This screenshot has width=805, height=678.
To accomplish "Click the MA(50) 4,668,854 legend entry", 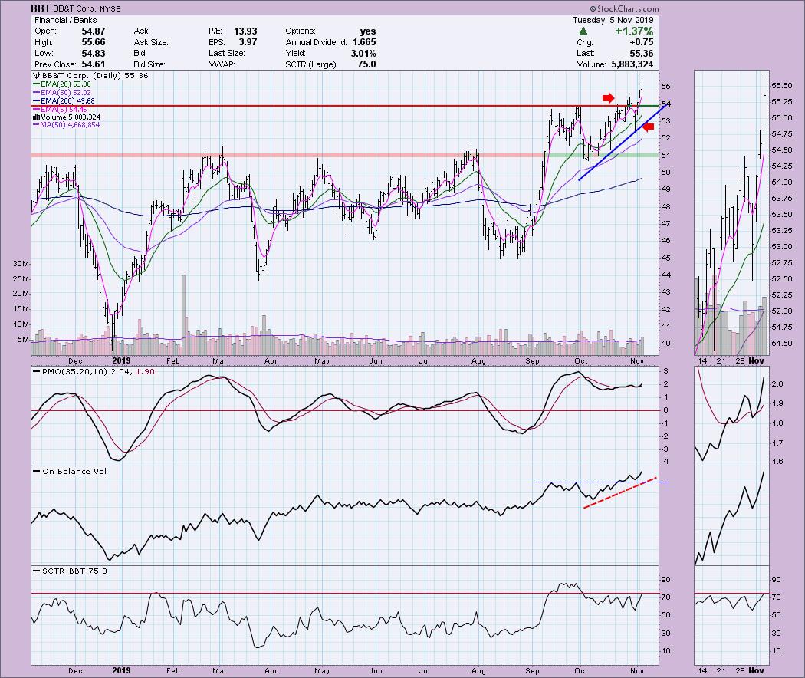I will click(66, 125).
